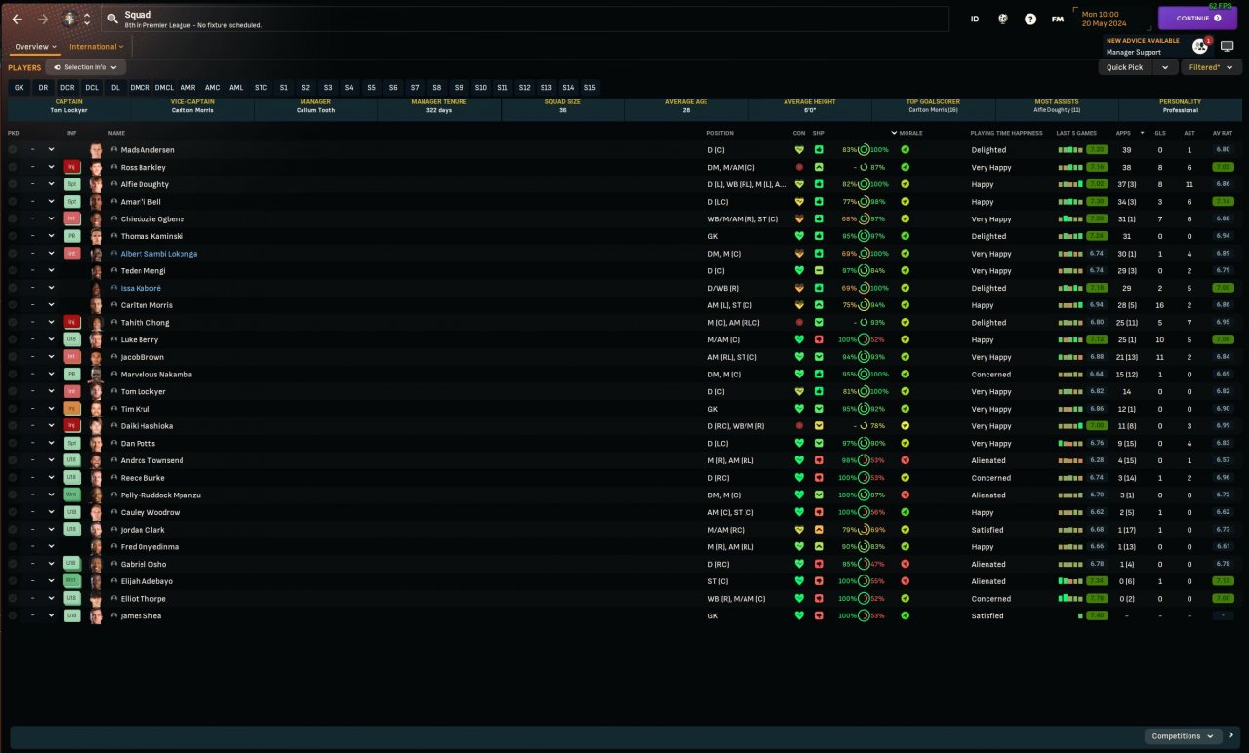This screenshot has height=753, width=1249.
Task: Open the ID button in top bar
Action: (974, 19)
